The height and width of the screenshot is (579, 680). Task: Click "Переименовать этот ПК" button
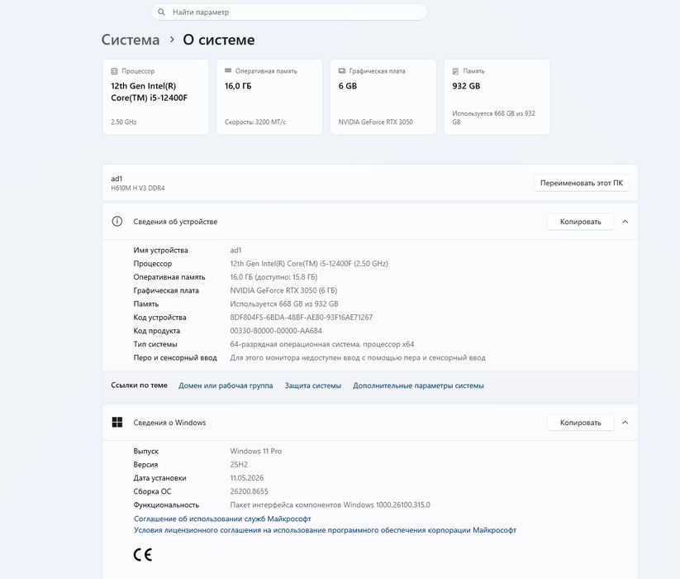coord(582,183)
